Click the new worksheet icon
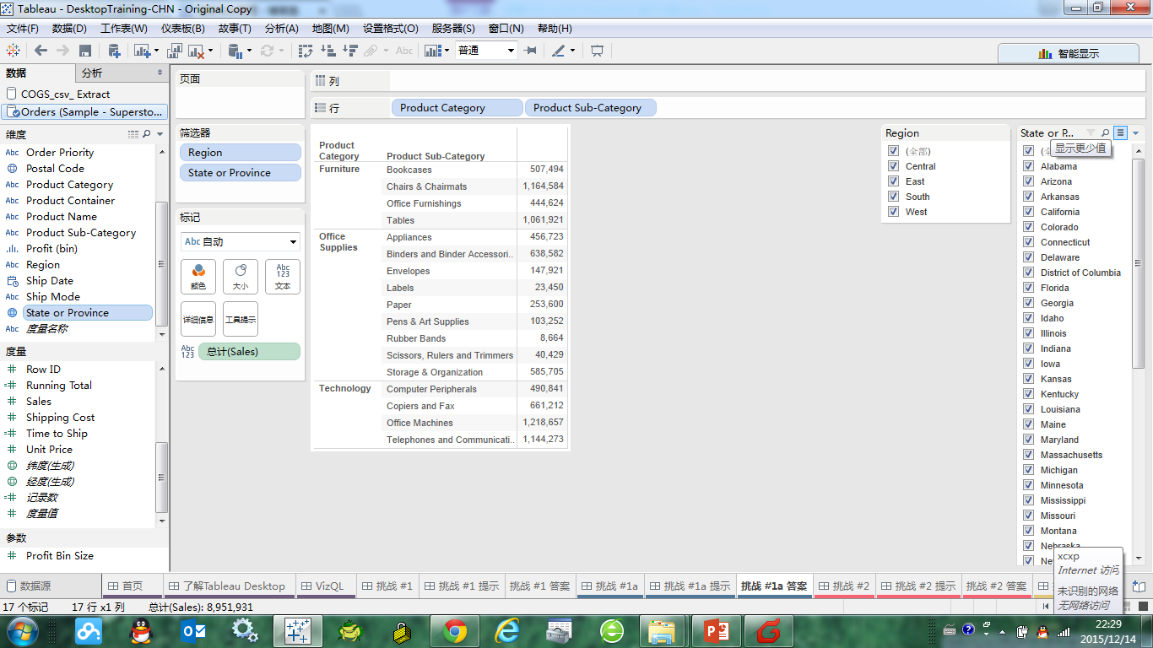This screenshot has width=1153, height=648. pyautogui.click(x=140, y=51)
